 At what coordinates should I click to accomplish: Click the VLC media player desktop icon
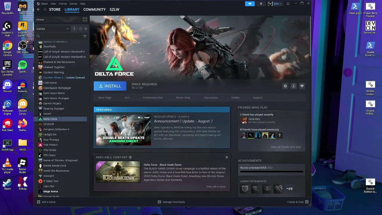tap(7, 166)
